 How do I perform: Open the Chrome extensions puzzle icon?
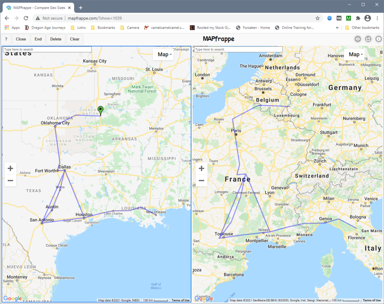pyautogui.click(x=358, y=18)
